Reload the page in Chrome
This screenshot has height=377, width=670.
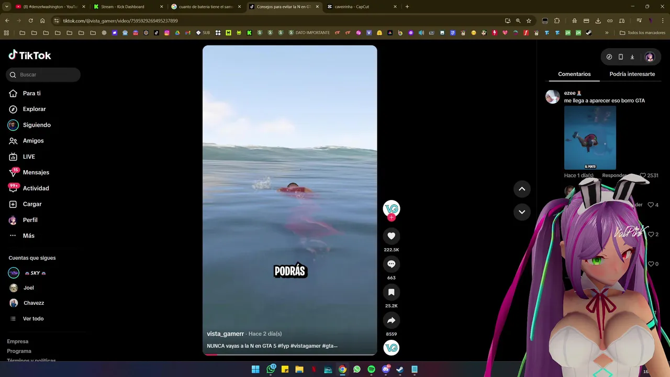30,21
